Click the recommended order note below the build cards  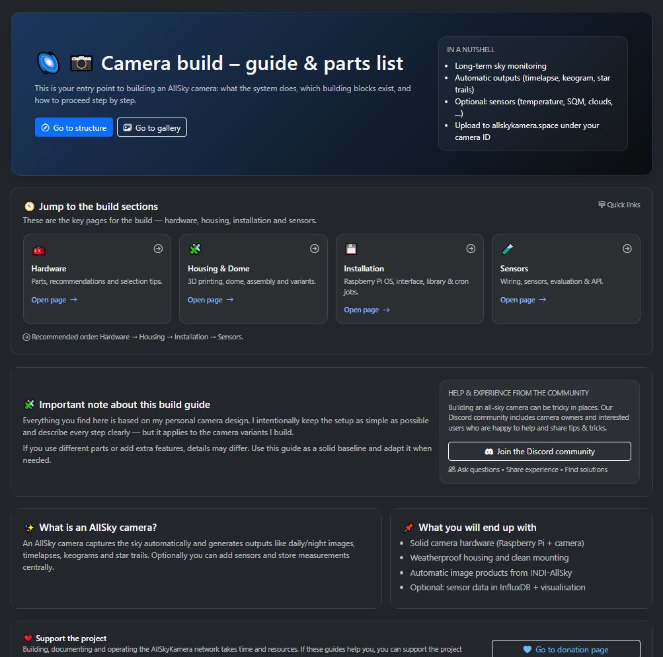[136, 337]
